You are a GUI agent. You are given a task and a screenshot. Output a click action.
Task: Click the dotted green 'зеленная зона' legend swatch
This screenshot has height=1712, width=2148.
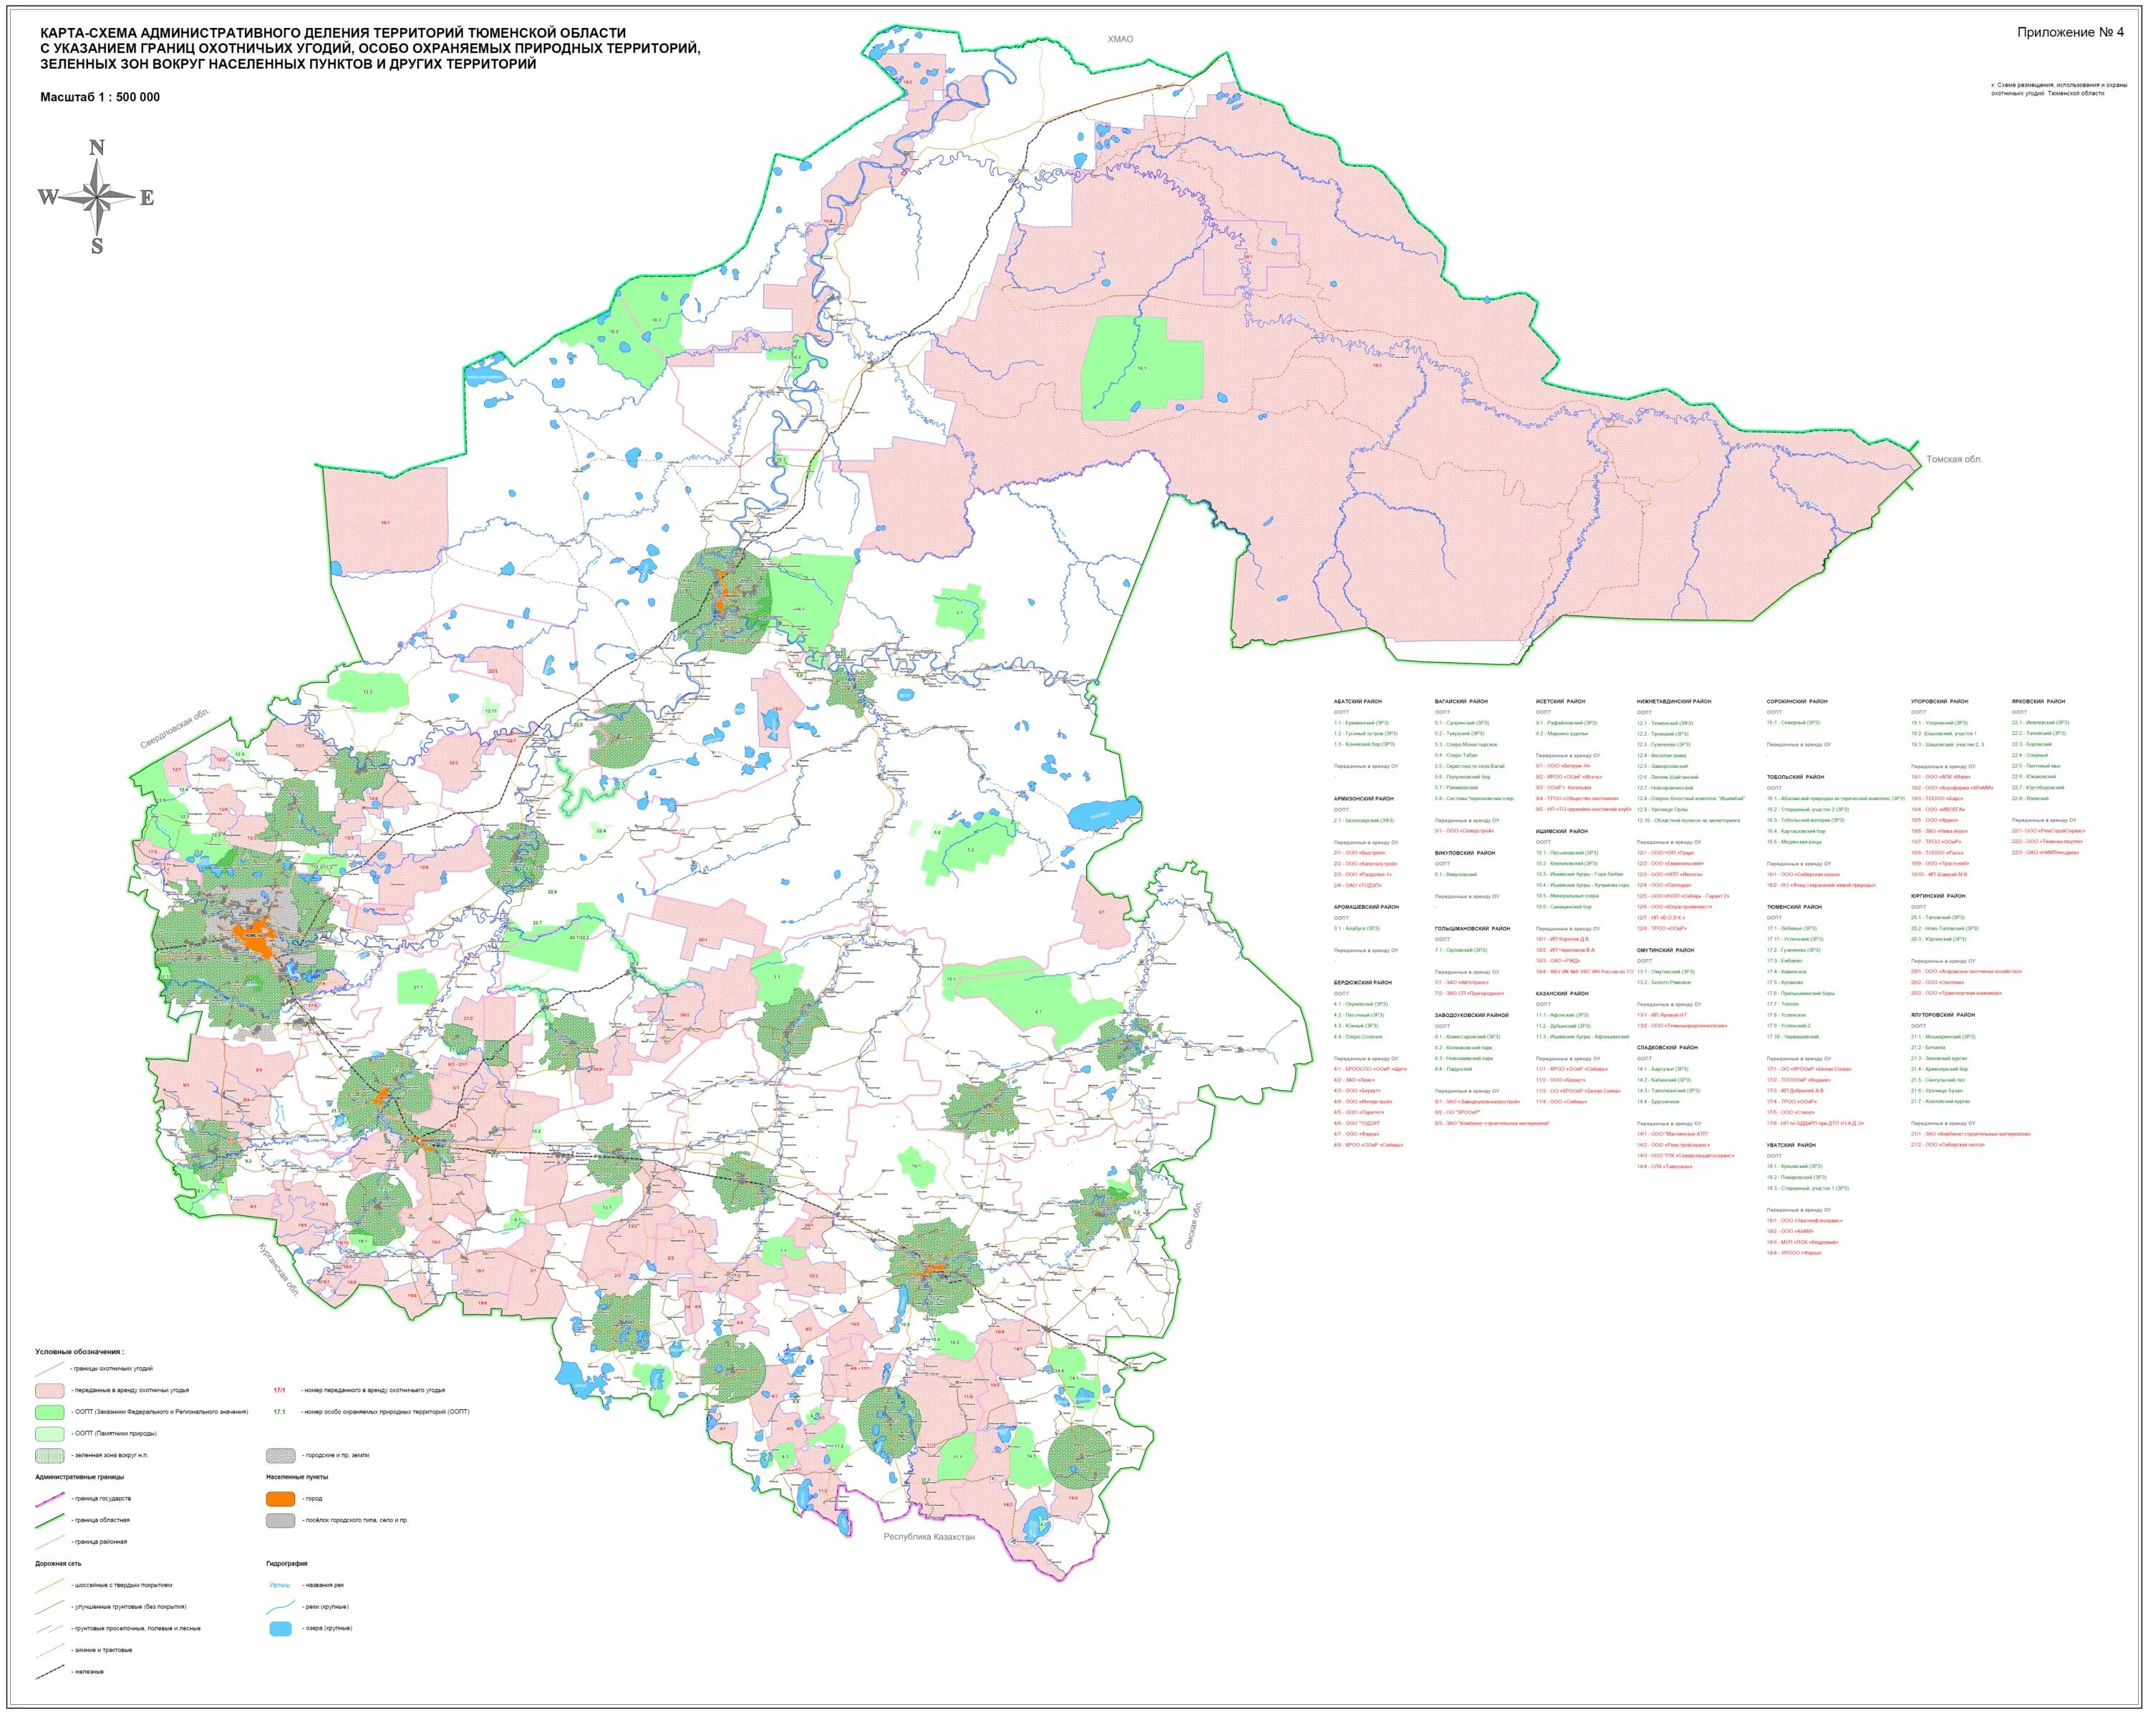point(50,1455)
